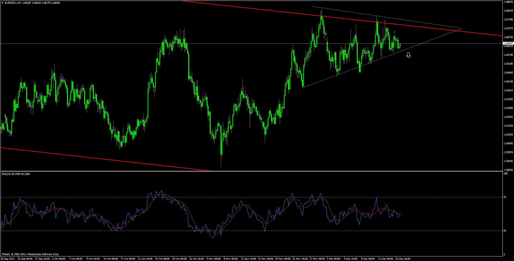514x261 pixels.
Task: Click the 1.65700 price axis label
Action: (508, 55)
